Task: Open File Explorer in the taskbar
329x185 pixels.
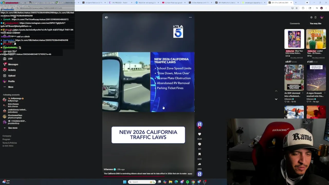Action: [x=170, y=182]
